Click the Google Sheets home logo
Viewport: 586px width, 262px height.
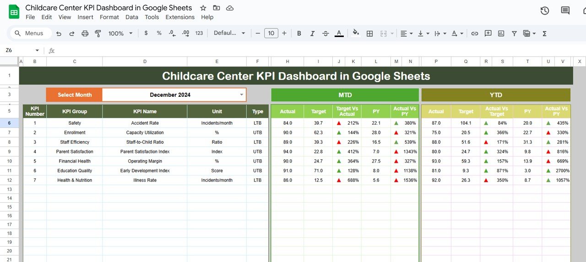point(14,12)
